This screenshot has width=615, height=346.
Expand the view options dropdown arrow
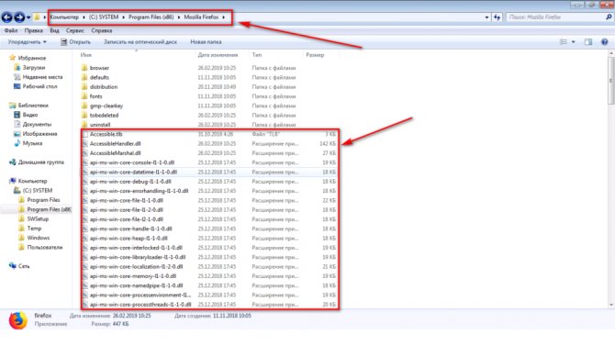(x=573, y=42)
